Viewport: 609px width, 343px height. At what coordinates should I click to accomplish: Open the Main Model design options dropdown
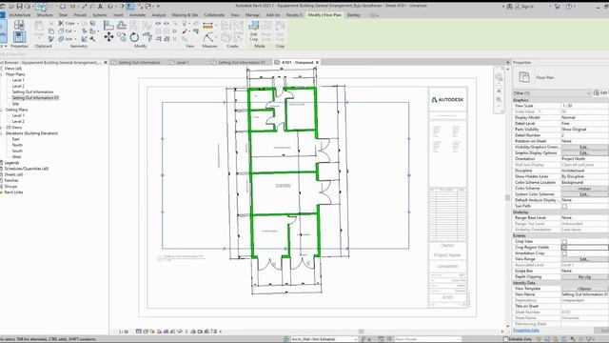(x=427, y=339)
